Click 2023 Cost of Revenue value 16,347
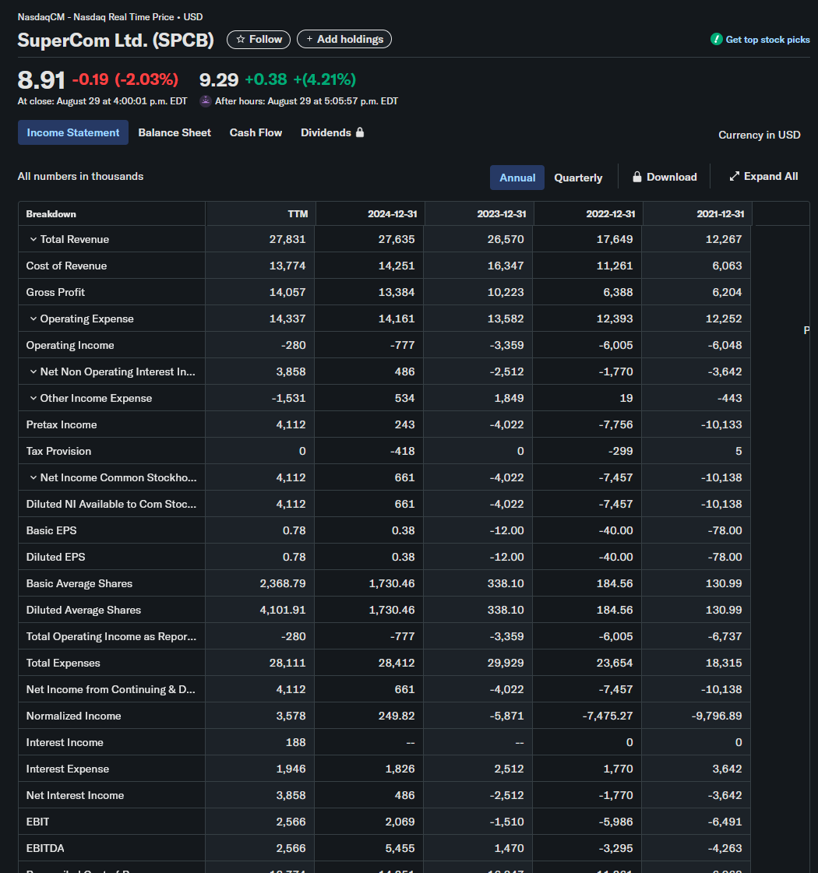818x873 pixels. point(506,266)
